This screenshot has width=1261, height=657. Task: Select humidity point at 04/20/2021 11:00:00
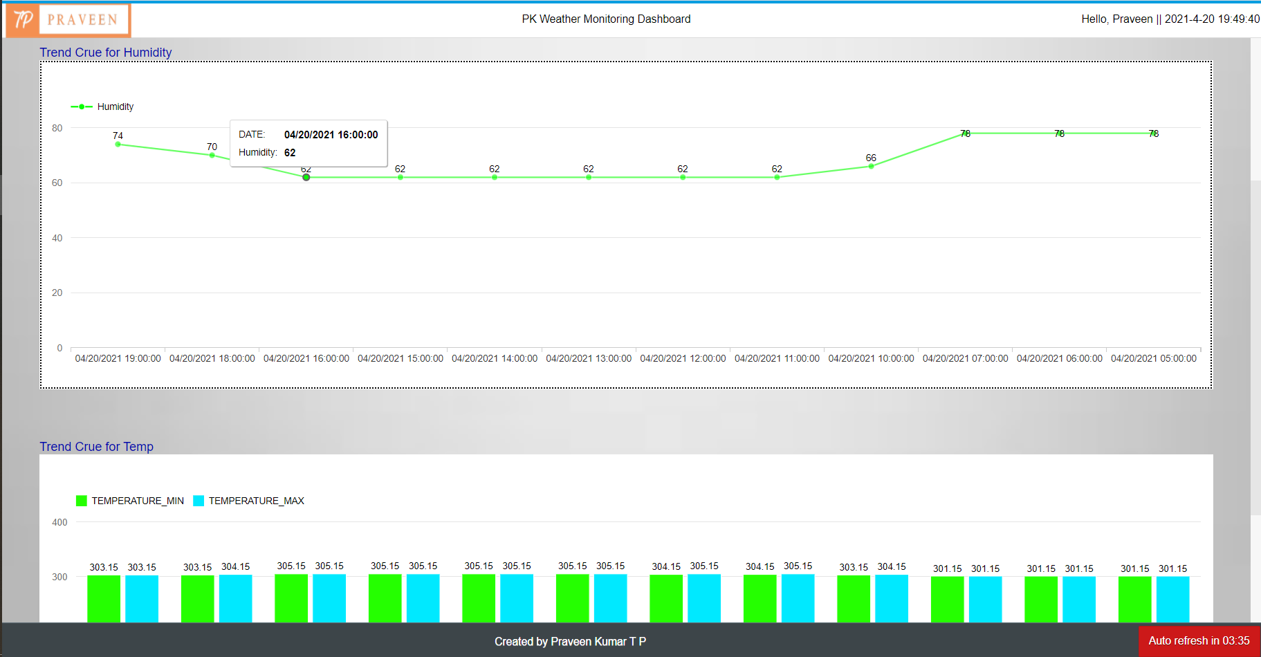777,177
